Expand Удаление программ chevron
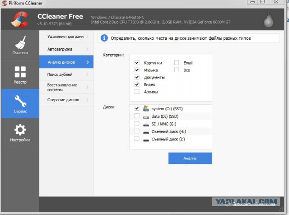 tap(87, 37)
